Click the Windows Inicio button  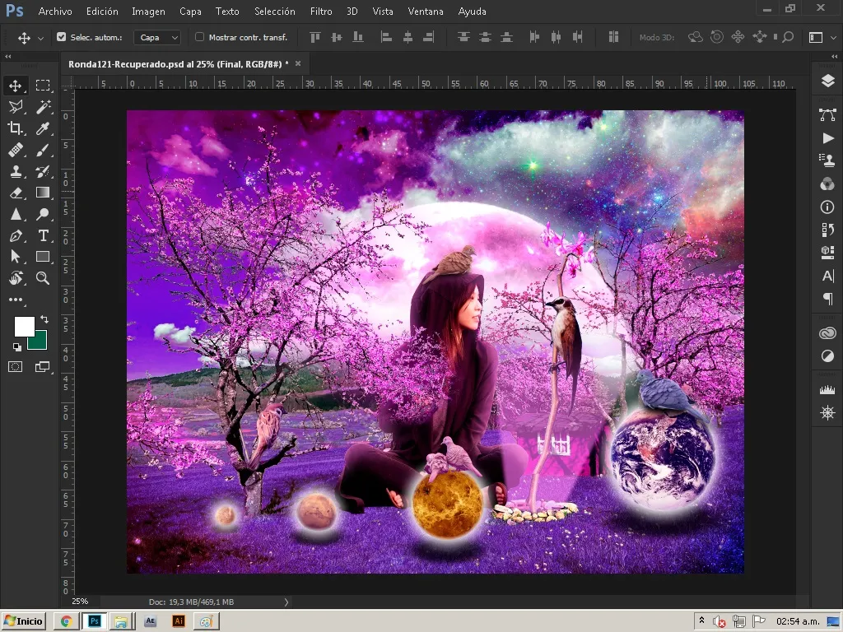pos(24,621)
